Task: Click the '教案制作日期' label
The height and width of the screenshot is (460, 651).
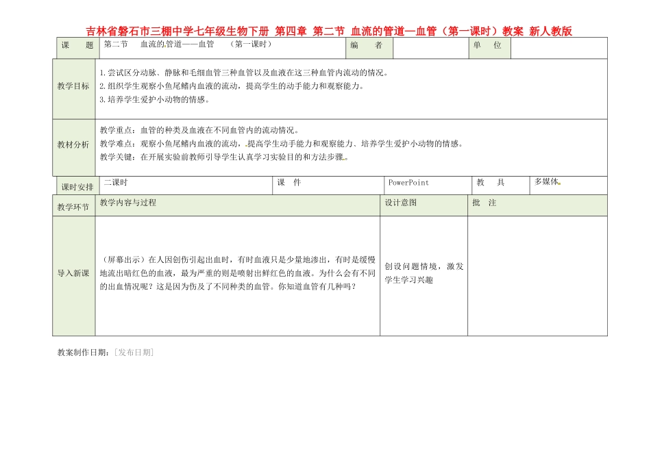Action: (83, 353)
